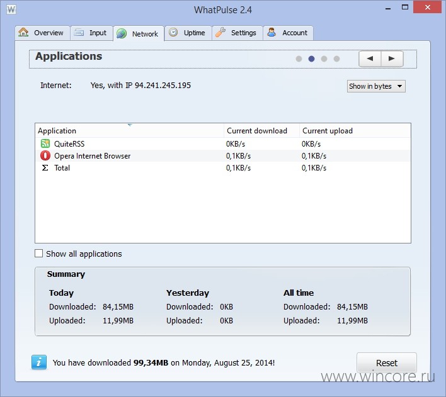Open the Uptime tab

(188, 33)
